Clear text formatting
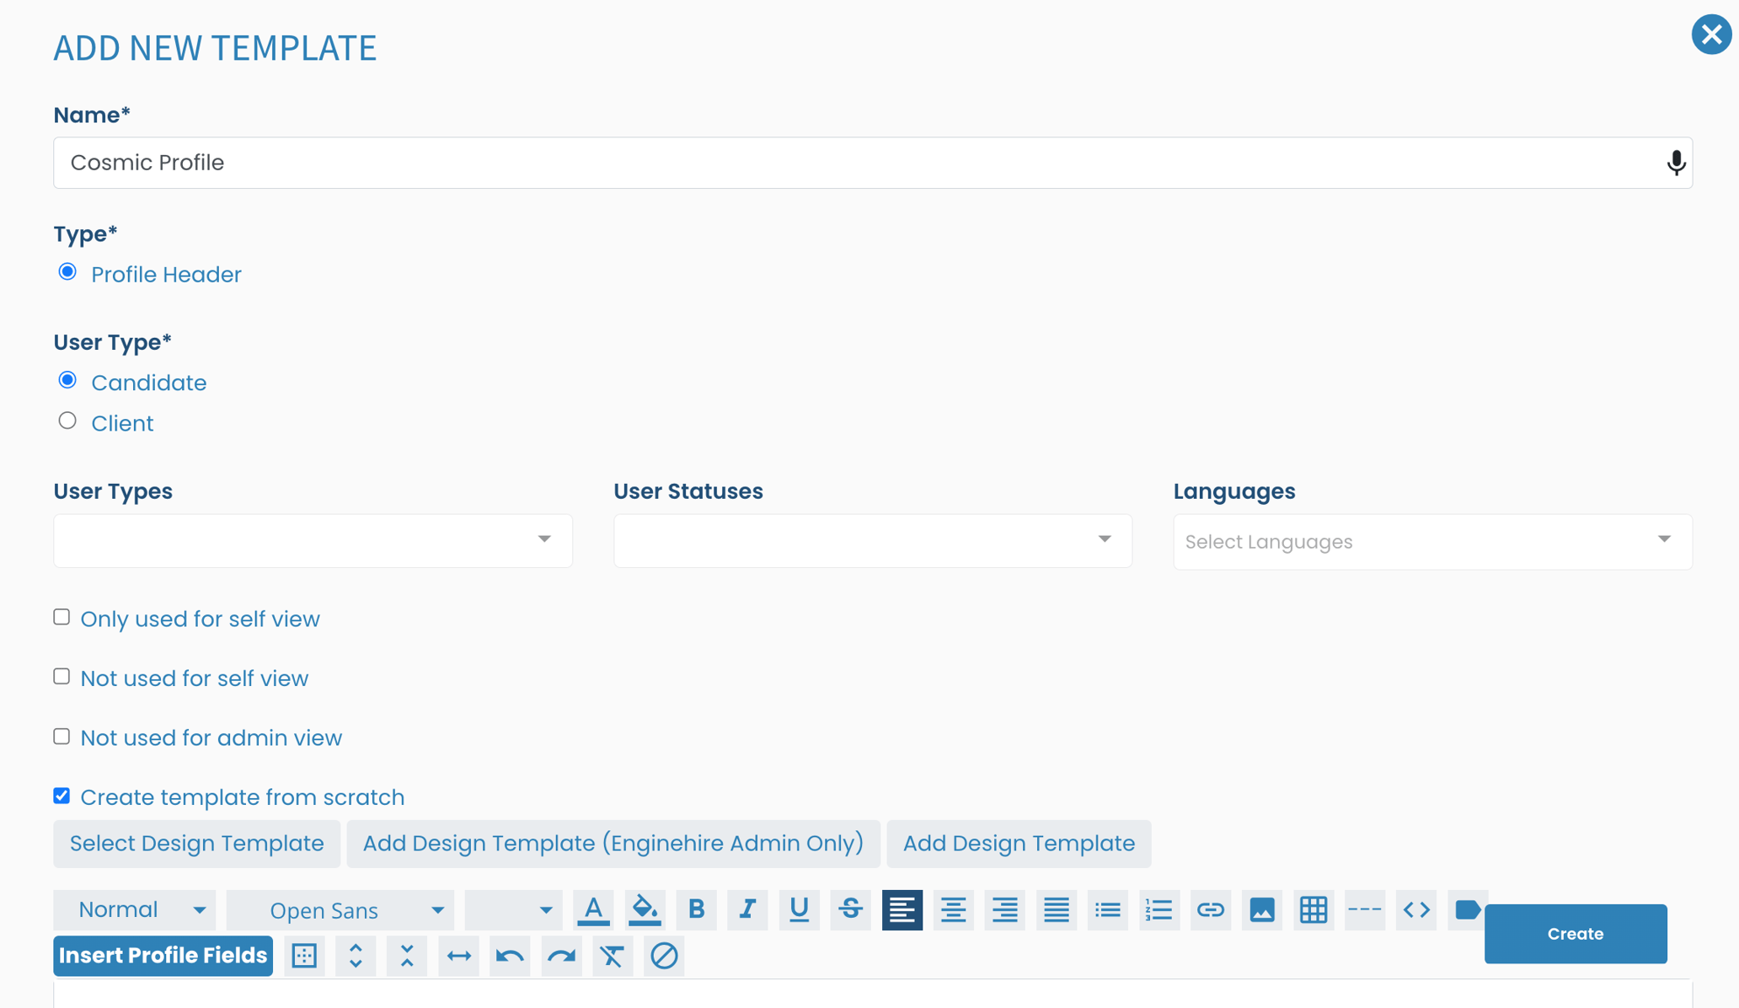 coord(613,956)
